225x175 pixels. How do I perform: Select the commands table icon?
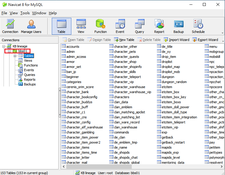pos(111,132)
